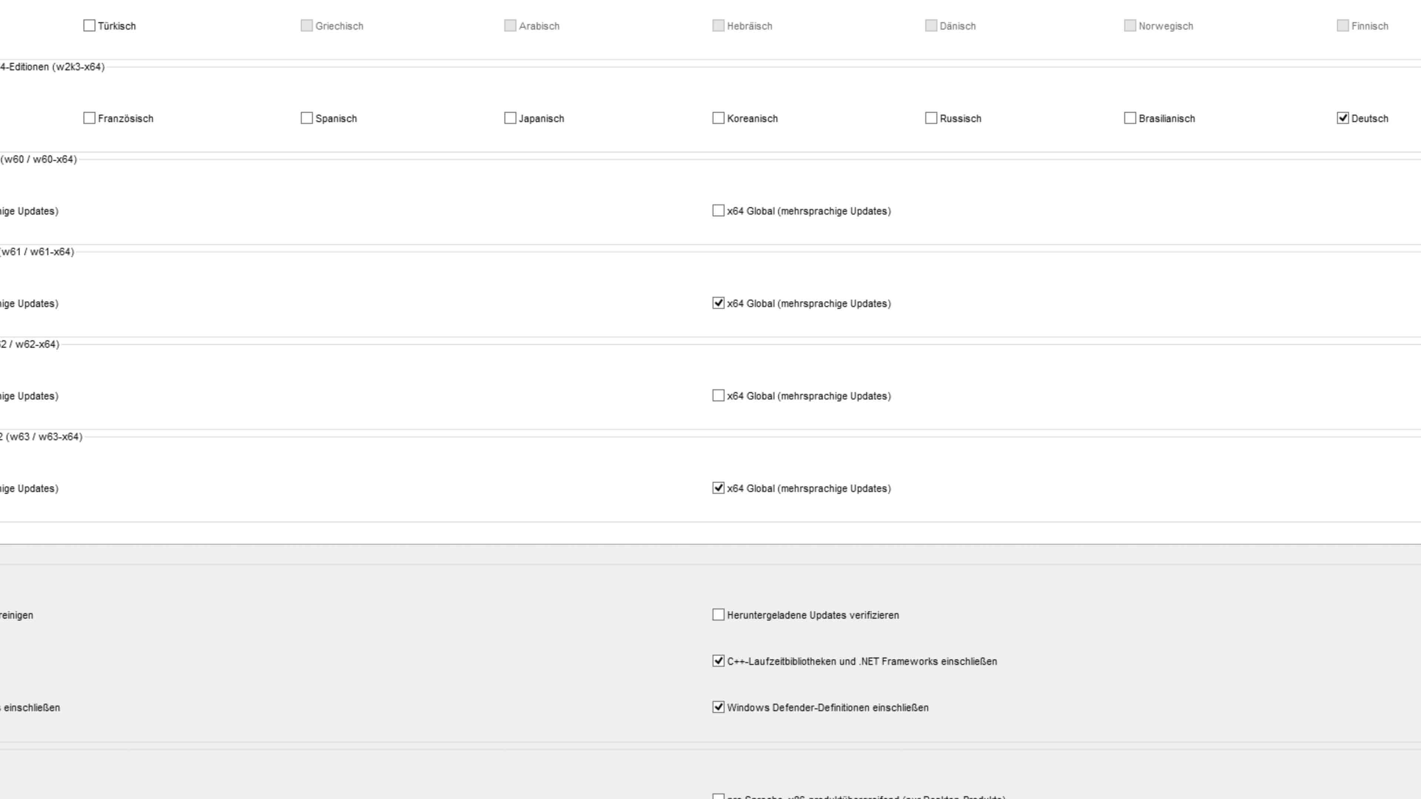This screenshot has height=799, width=1421.
Task: Click the disabled Norwegisch checkbox
Action: coord(1130,26)
